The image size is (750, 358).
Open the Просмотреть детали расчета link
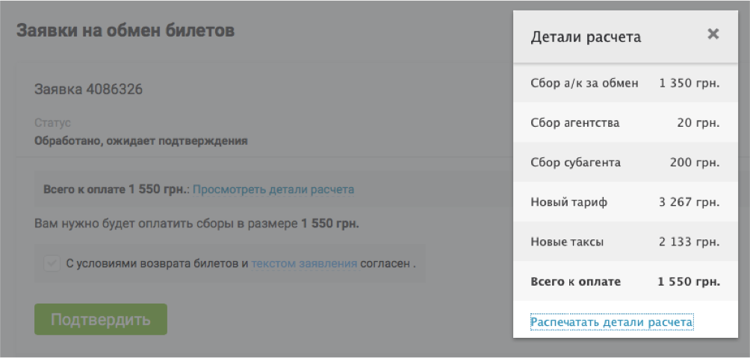pyautogui.click(x=273, y=189)
